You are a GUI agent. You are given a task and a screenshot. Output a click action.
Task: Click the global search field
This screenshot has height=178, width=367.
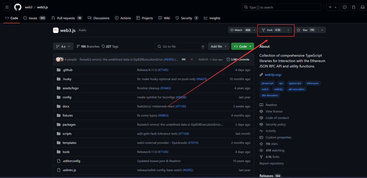click(282, 7)
